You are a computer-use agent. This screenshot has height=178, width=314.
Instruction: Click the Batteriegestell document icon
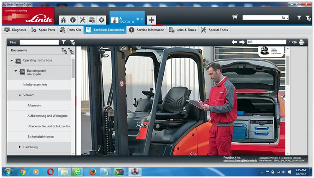click(22, 72)
